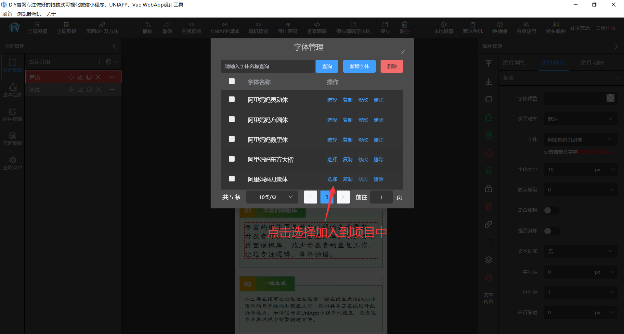Click 删除 link for 阿里妈妈东方大楷
This screenshot has width=624, height=334.
[x=379, y=159]
